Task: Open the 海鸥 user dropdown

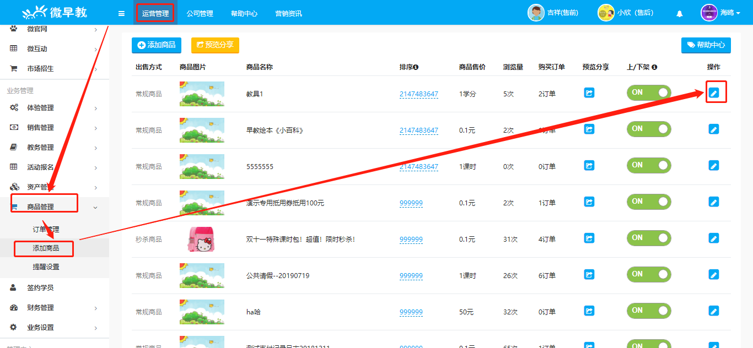Action: pos(720,13)
